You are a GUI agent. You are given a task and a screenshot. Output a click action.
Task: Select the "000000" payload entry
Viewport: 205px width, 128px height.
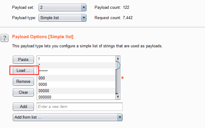coord(76,97)
